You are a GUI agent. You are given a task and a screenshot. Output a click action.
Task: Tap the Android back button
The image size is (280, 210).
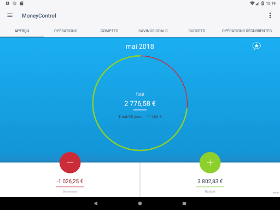click(x=96, y=203)
